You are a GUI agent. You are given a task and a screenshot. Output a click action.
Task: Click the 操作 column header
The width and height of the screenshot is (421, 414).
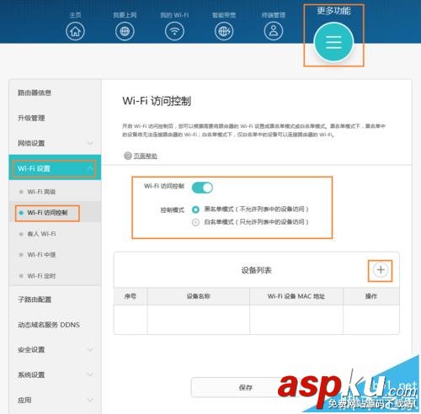point(371,296)
